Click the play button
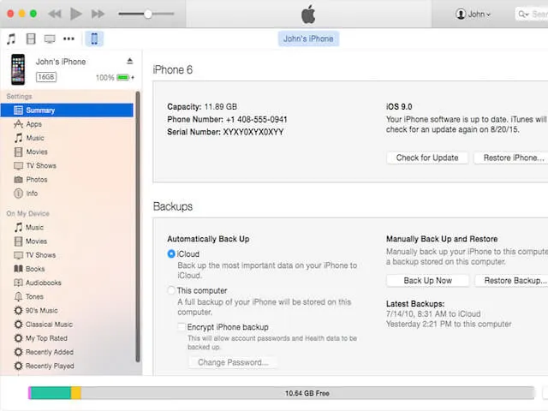 click(76, 14)
